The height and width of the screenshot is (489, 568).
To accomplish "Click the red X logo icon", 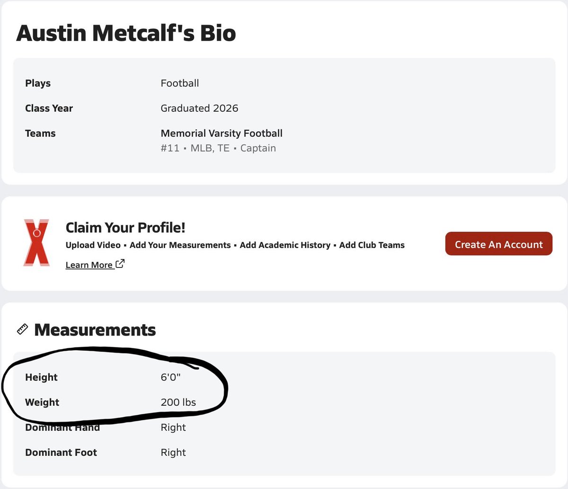I will [x=36, y=242].
